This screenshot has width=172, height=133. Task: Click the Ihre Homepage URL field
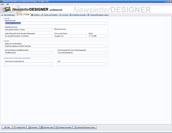coord(82,53)
